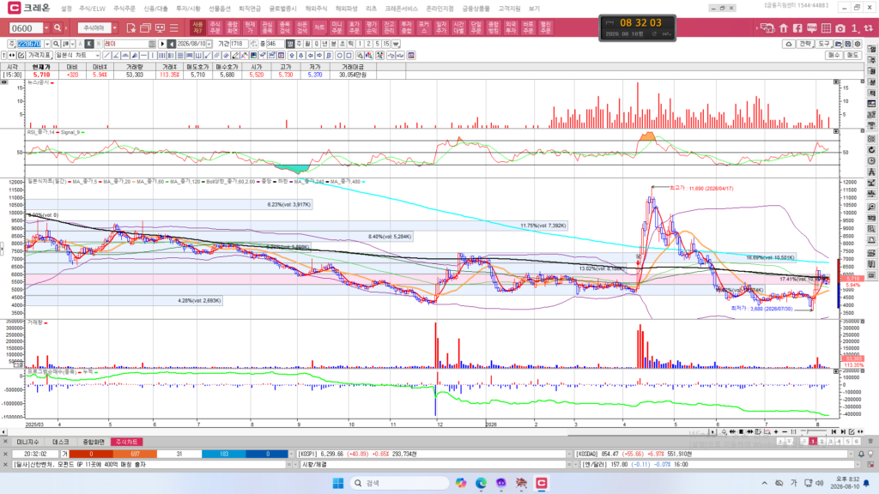Click the 매수 buy button
The height and width of the screenshot is (494, 879).
pos(834,56)
